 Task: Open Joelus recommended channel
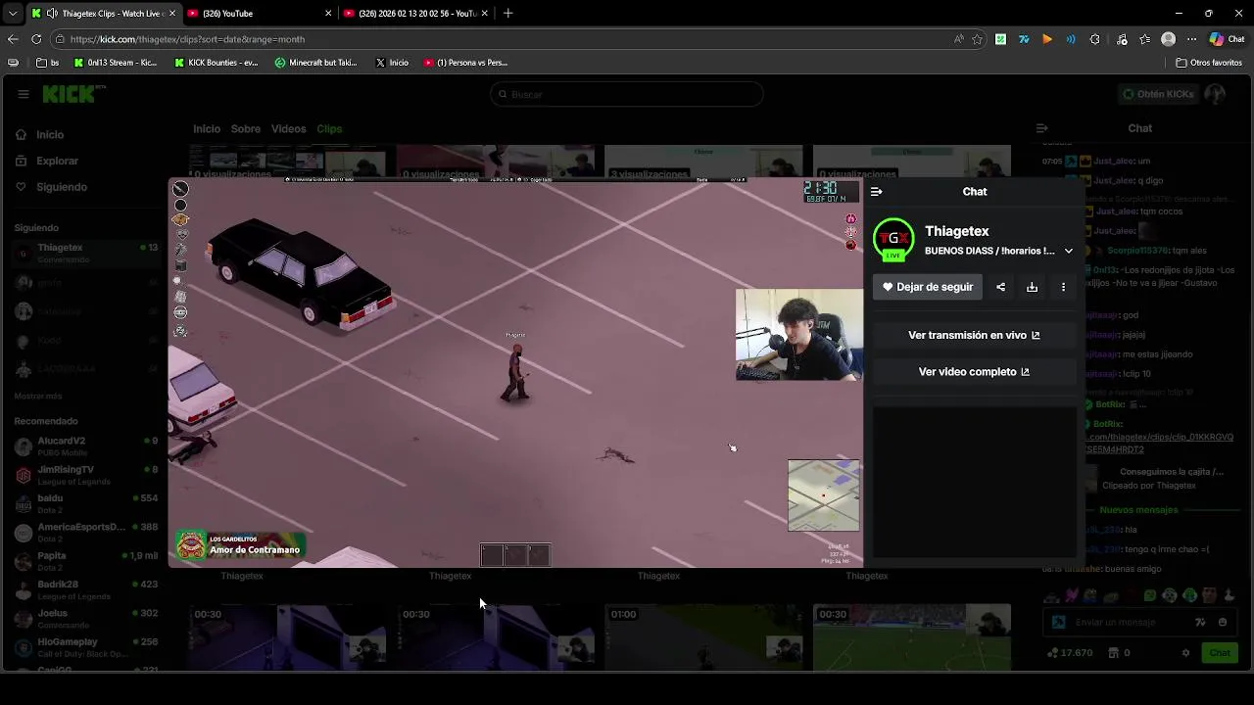[85, 619]
